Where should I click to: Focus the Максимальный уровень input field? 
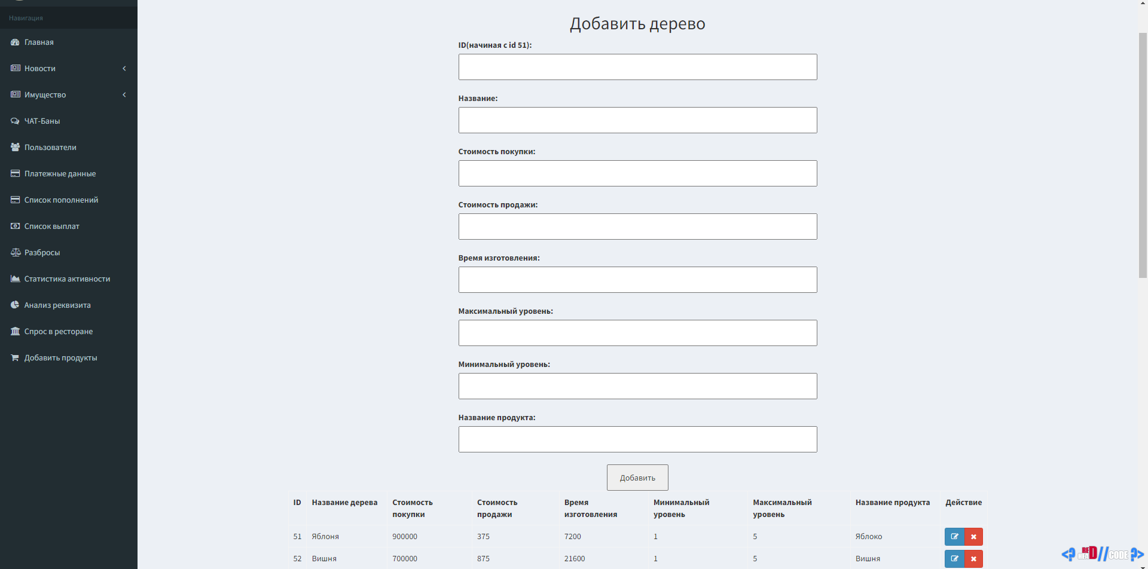pos(637,333)
